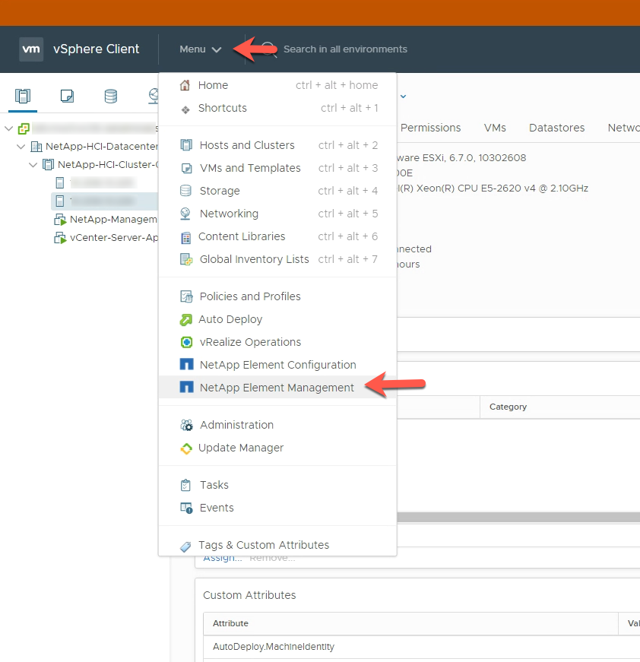Open Global Inventory Lists via its menu icon

186,259
